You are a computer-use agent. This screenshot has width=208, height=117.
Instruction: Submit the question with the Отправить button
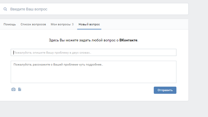(165, 90)
